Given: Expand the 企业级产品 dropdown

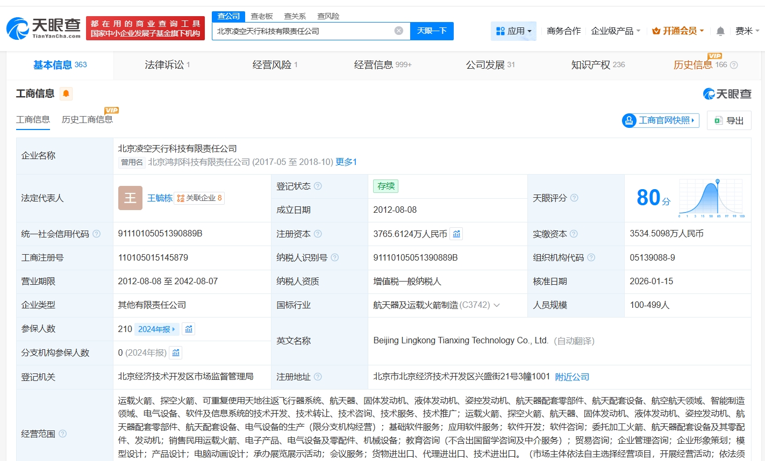Looking at the screenshot, I should (x=616, y=31).
